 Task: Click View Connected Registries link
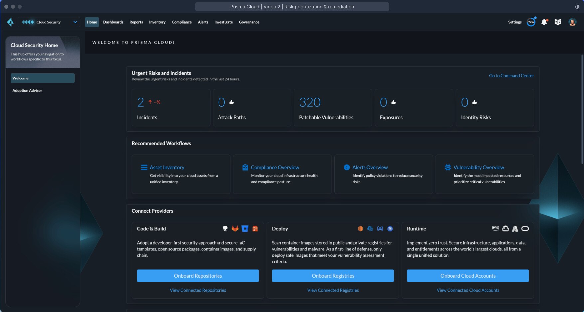point(333,290)
